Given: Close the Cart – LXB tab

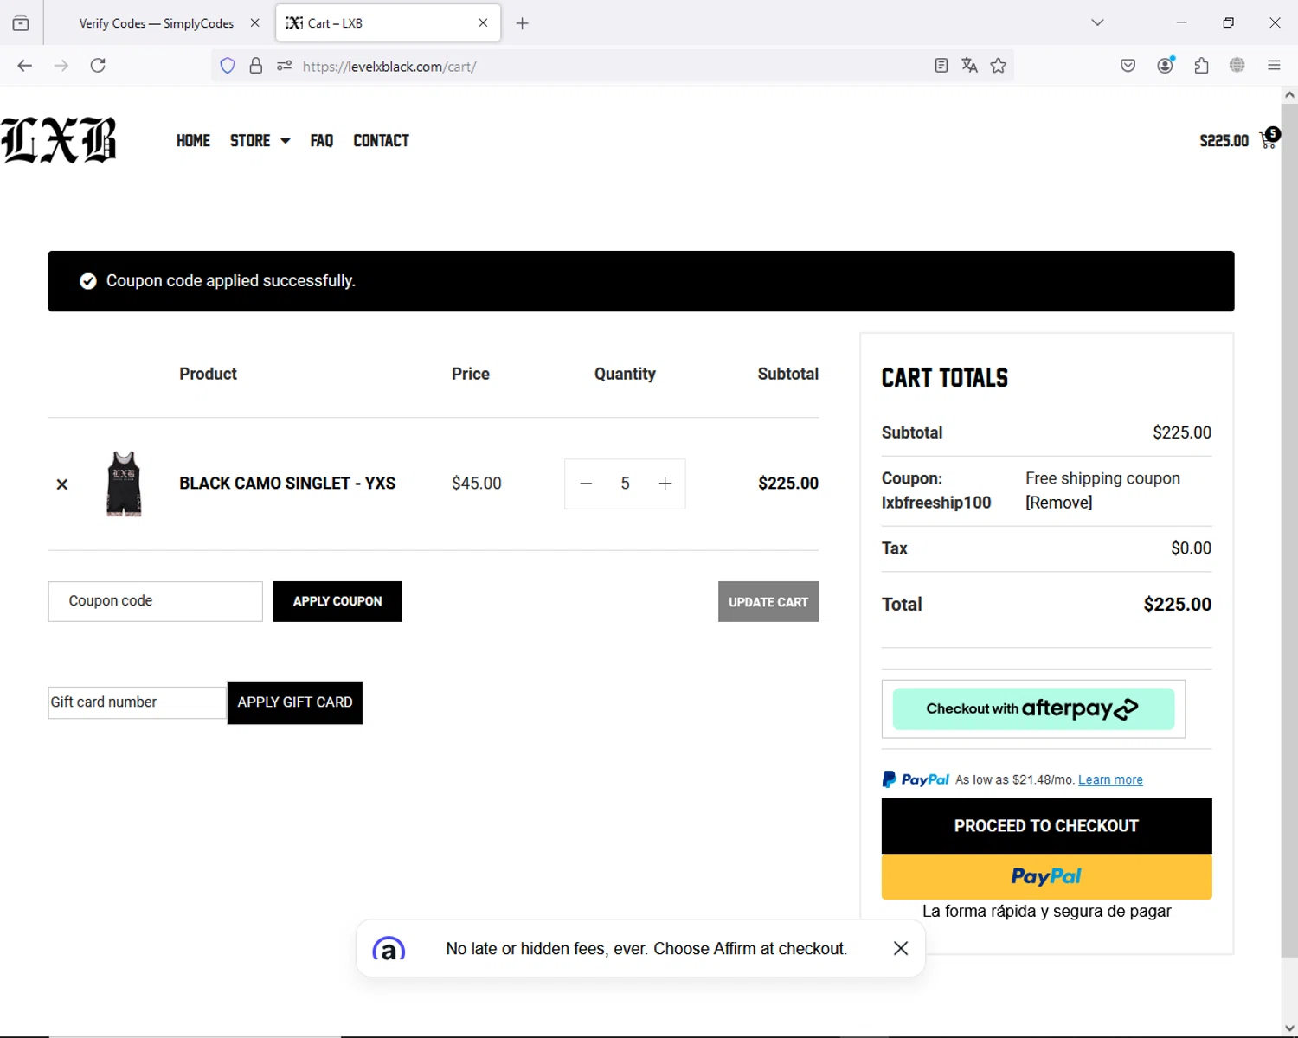Looking at the screenshot, I should [483, 23].
